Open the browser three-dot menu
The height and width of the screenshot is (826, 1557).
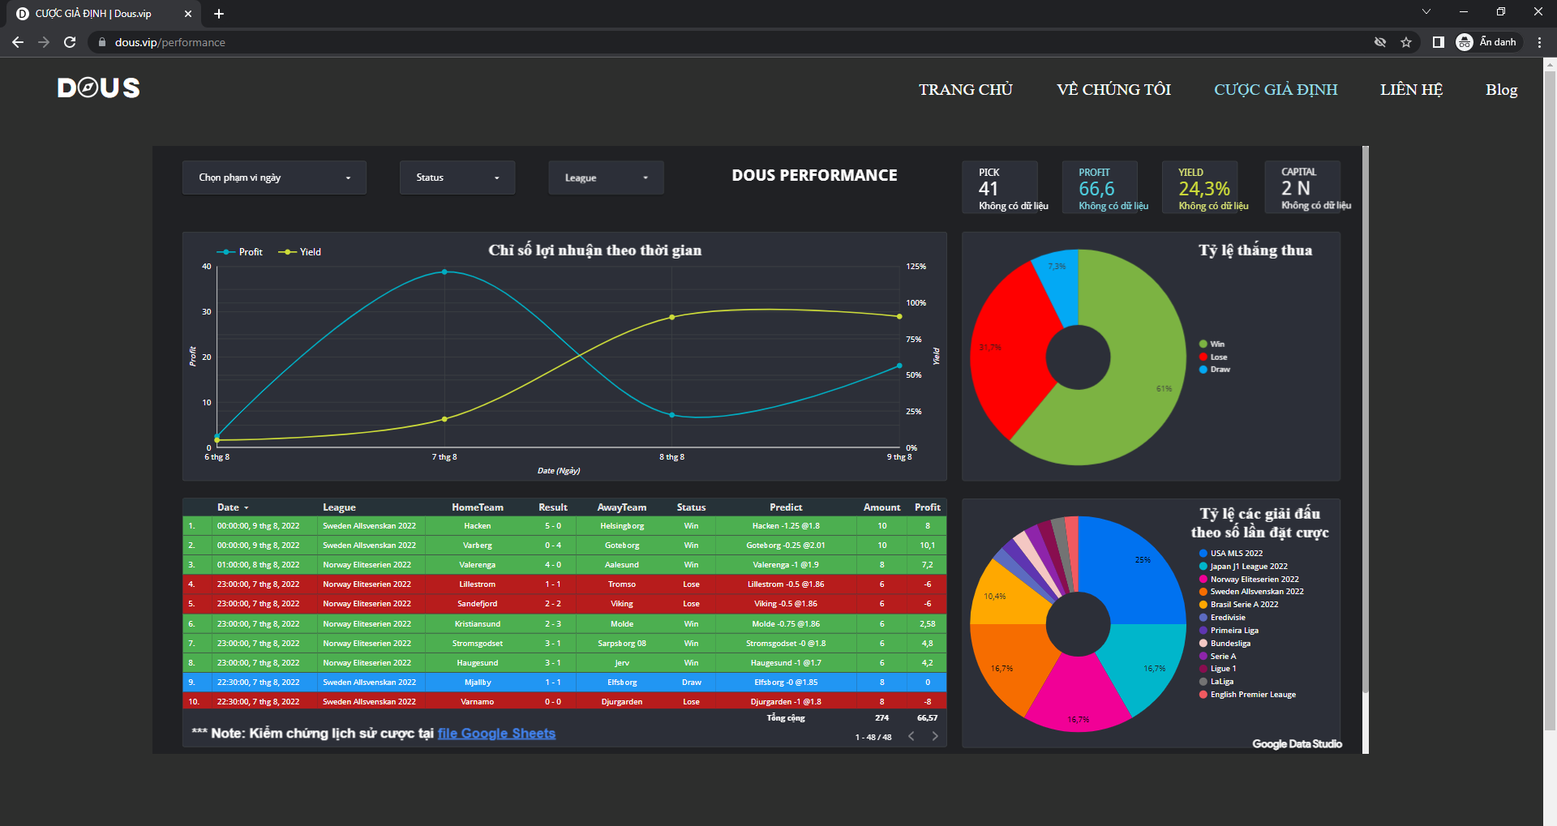click(x=1539, y=42)
